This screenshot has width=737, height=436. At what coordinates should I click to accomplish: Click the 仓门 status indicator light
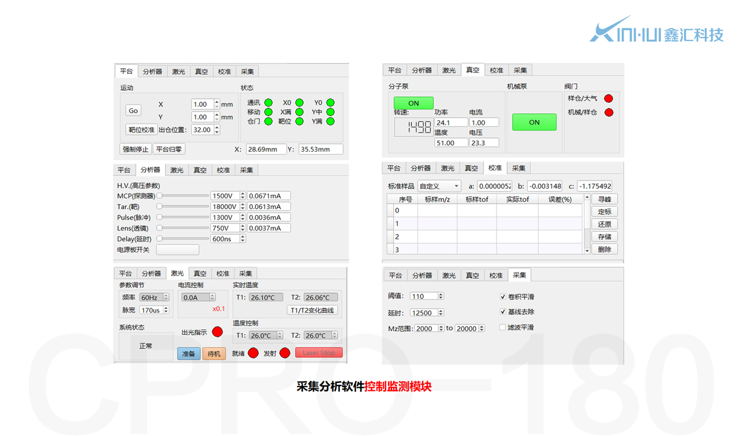268,121
